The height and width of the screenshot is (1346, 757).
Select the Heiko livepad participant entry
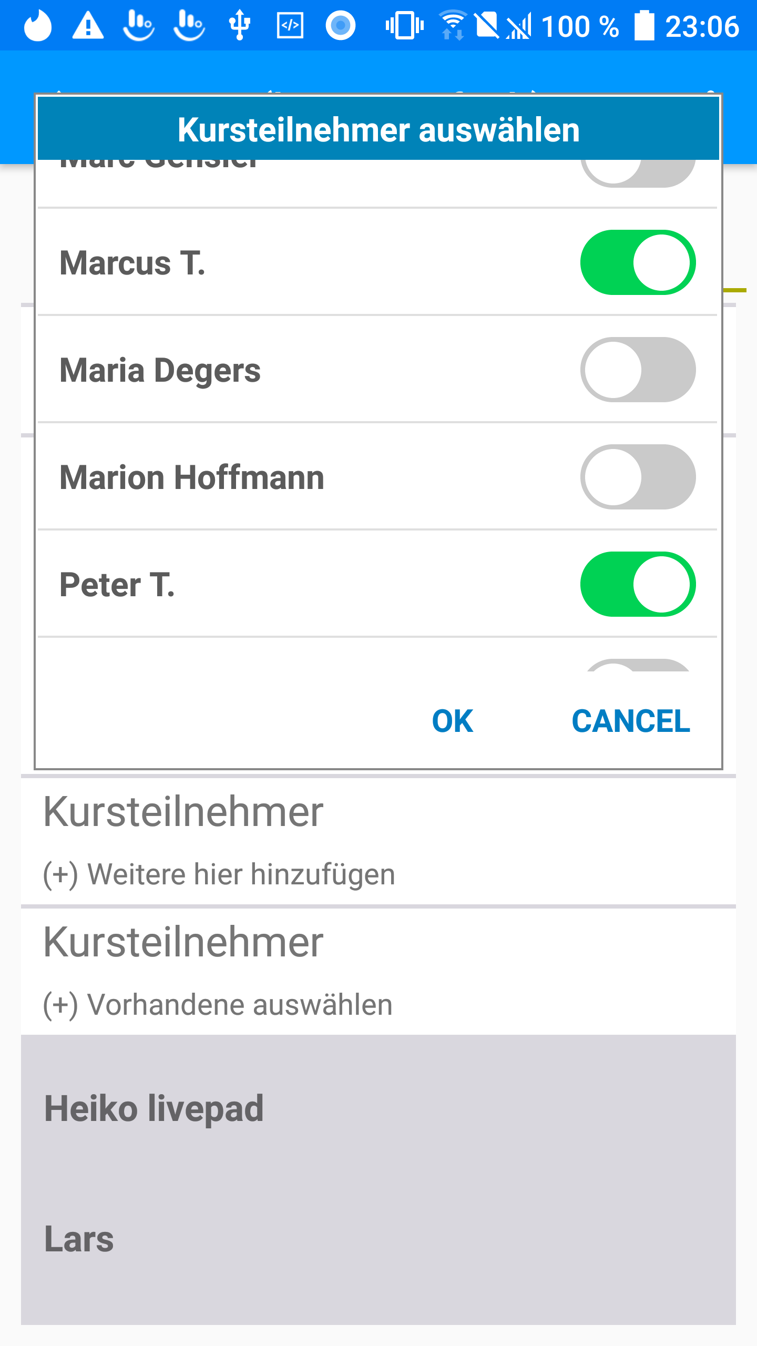click(x=154, y=1108)
